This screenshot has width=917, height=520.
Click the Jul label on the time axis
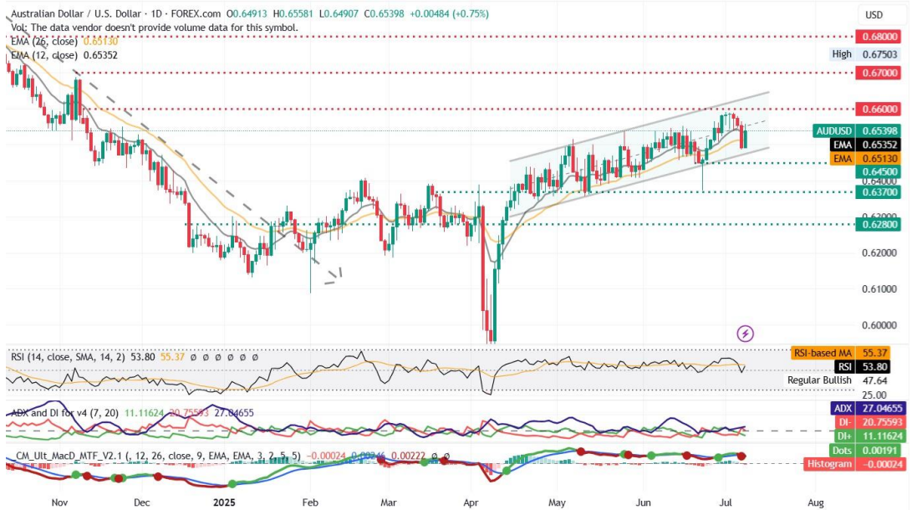(726, 502)
